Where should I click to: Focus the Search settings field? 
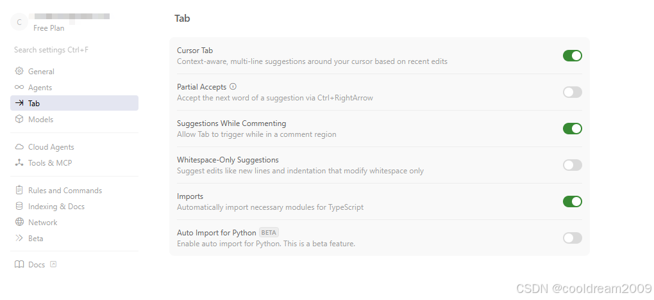click(x=51, y=49)
